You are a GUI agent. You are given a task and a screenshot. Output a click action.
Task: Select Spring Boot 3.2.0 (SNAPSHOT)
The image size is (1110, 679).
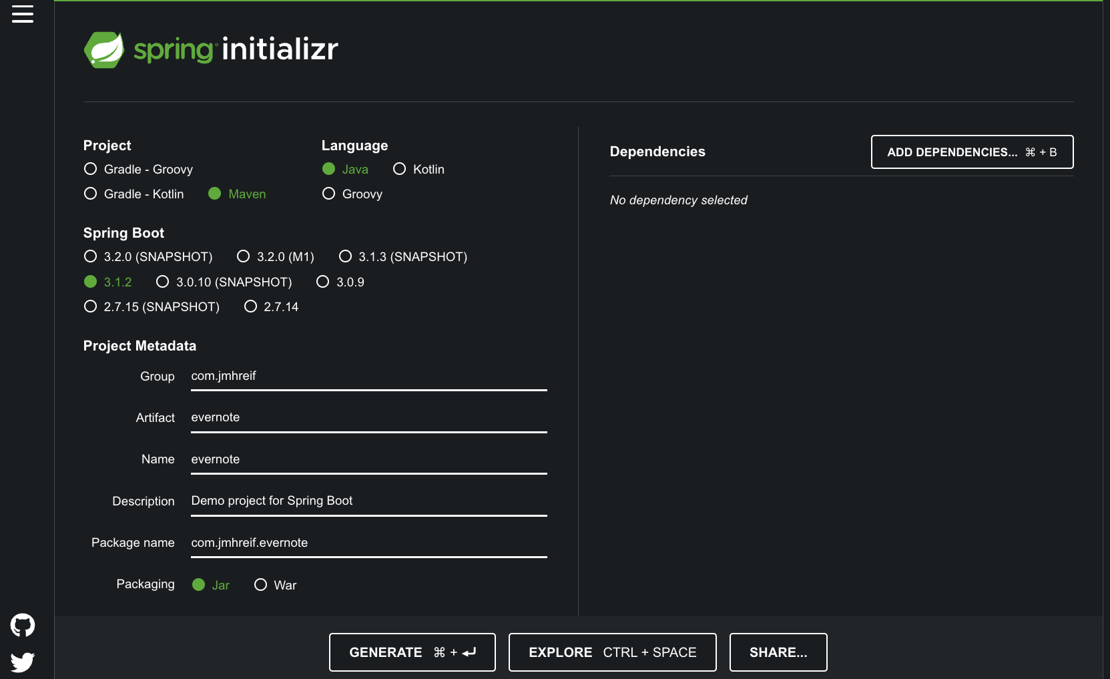pyautogui.click(x=148, y=257)
